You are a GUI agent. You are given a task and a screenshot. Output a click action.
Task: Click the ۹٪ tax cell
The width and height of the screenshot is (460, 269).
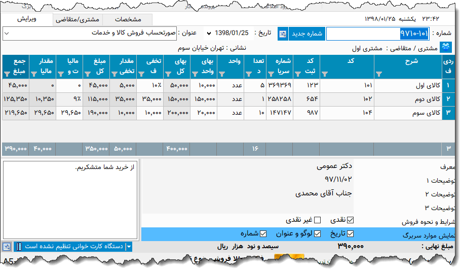coord(69,99)
